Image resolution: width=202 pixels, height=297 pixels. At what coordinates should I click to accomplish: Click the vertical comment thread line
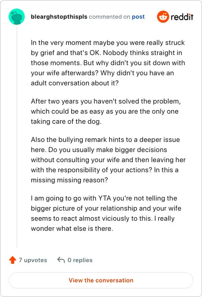pos(17,136)
